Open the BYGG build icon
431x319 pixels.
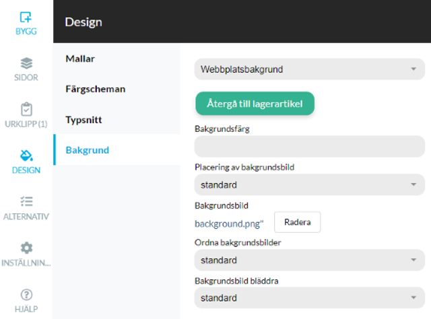26,17
